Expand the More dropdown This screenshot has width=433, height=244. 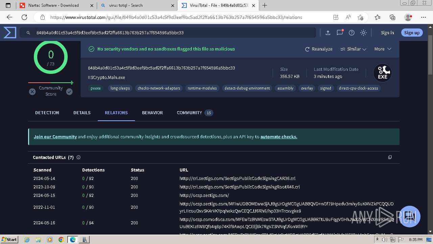(383, 49)
